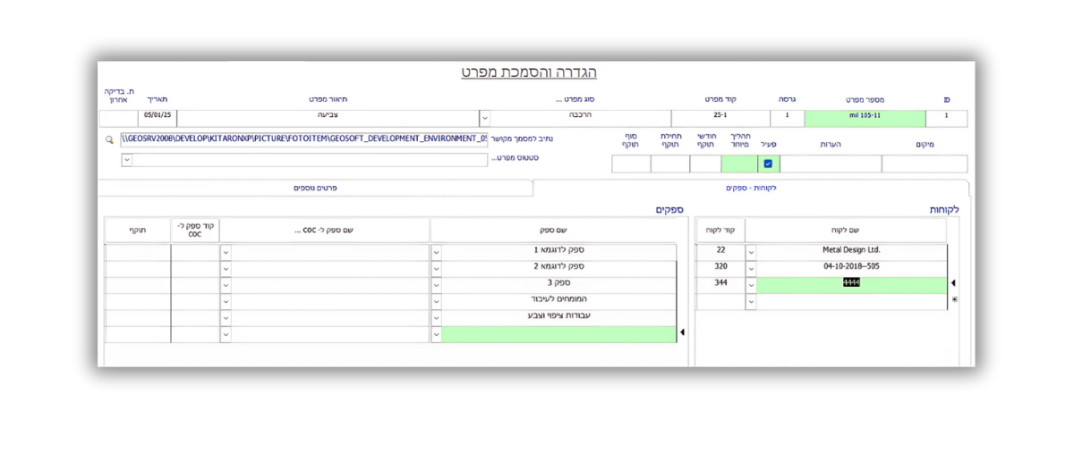The image size is (1074, 453).
Task: Open the supplier dropdown for עבודות ציפוי וצבע
Action: (x=436, y=317)
